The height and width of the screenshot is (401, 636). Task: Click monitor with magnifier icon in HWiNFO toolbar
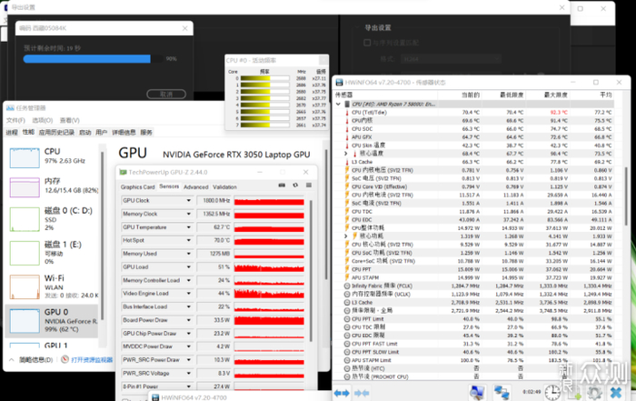pyautogui.click(x=477, y=393)
